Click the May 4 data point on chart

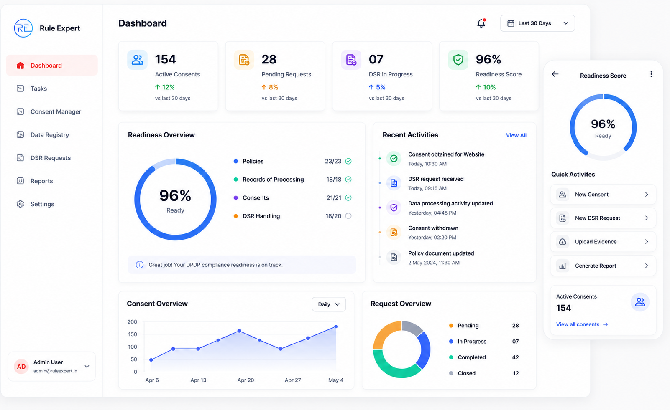tap(336, 326)
